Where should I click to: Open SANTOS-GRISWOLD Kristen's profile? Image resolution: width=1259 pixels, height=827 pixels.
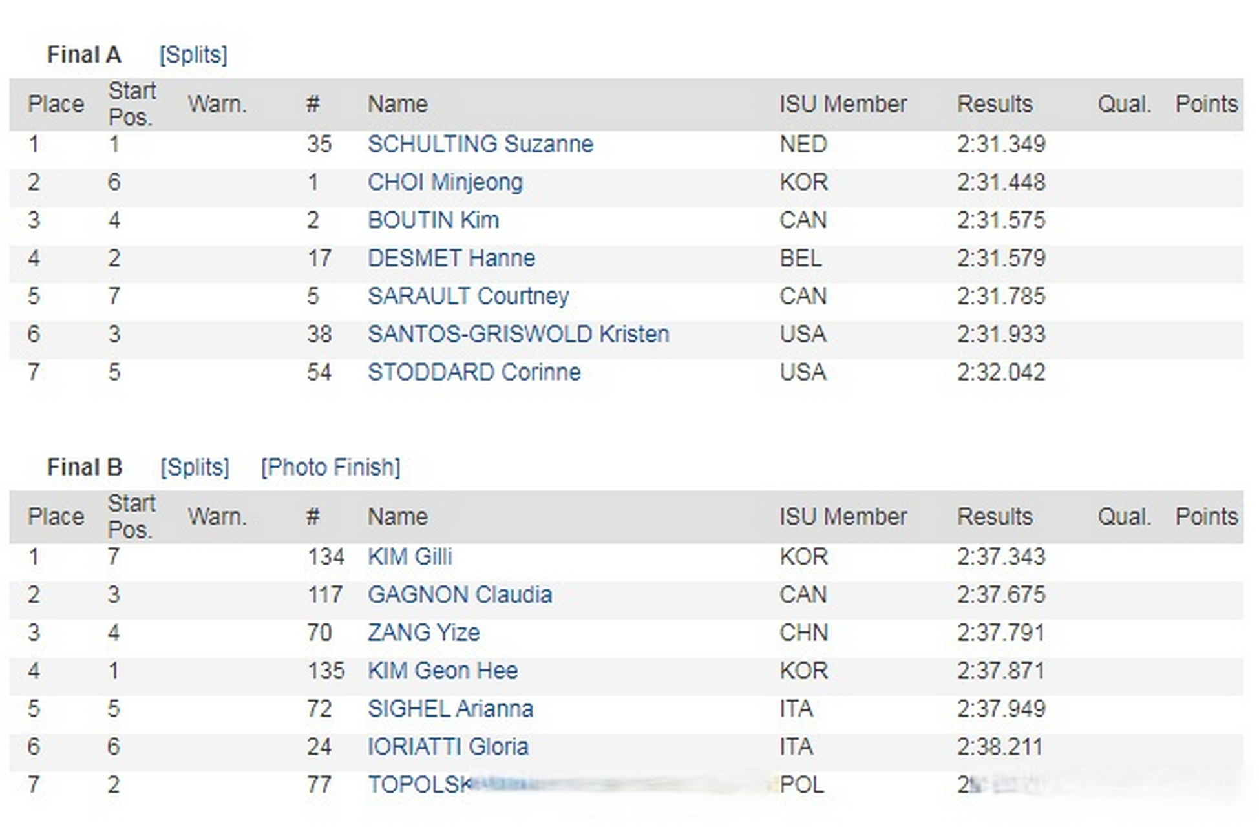coord(518,334)
